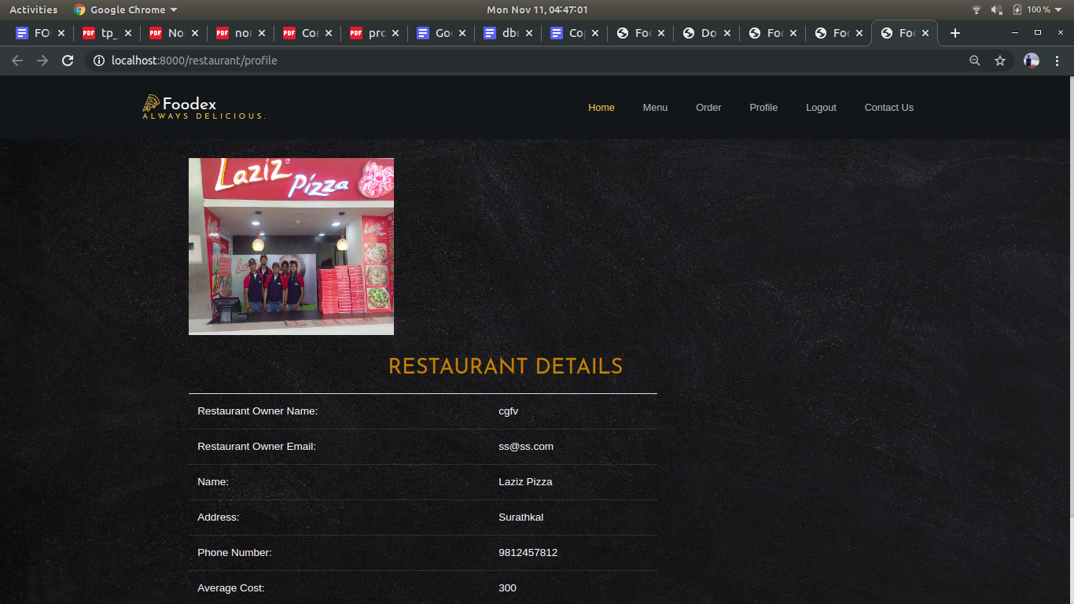
Task: Open the clock showing Mon Nov 11
Action: (x=537, y=9)
